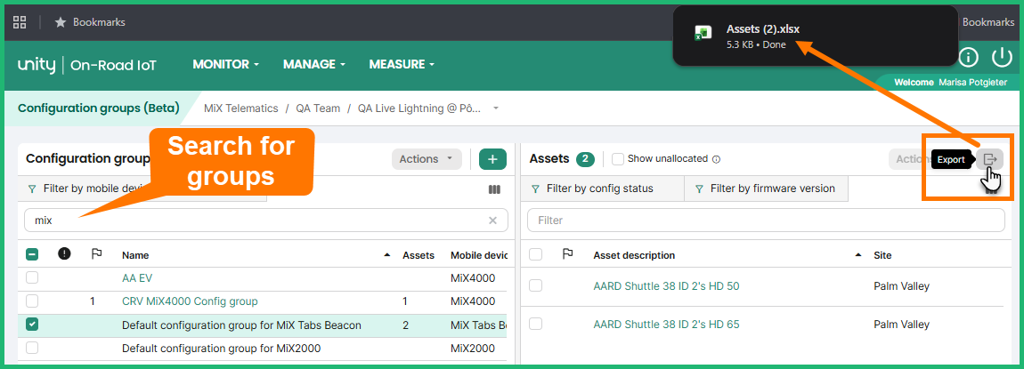
Task: Open the browser apps grid icon
Action: click(x=20, y=22)
